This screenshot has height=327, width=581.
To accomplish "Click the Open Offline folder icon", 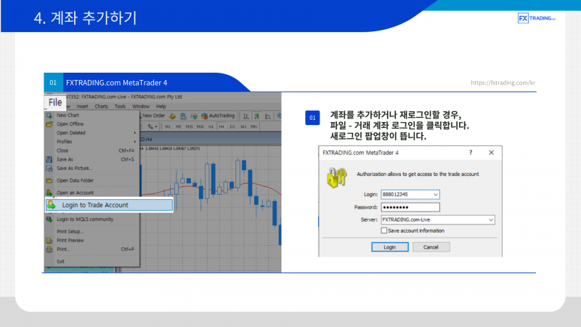I will pyautogui.click(x=49, y=124).
